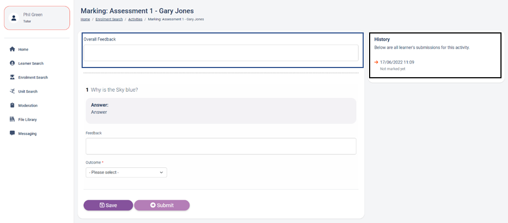Click the Moderation clipboard icon
This screenshot has height=223, width=508.
[12, 105]
